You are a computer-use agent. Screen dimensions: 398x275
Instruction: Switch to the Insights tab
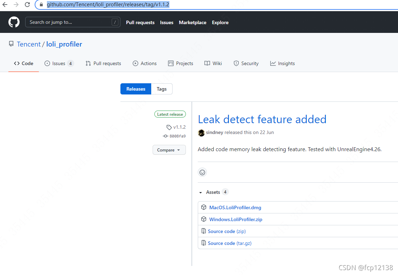pyautogui.click(x=282, y=63)
